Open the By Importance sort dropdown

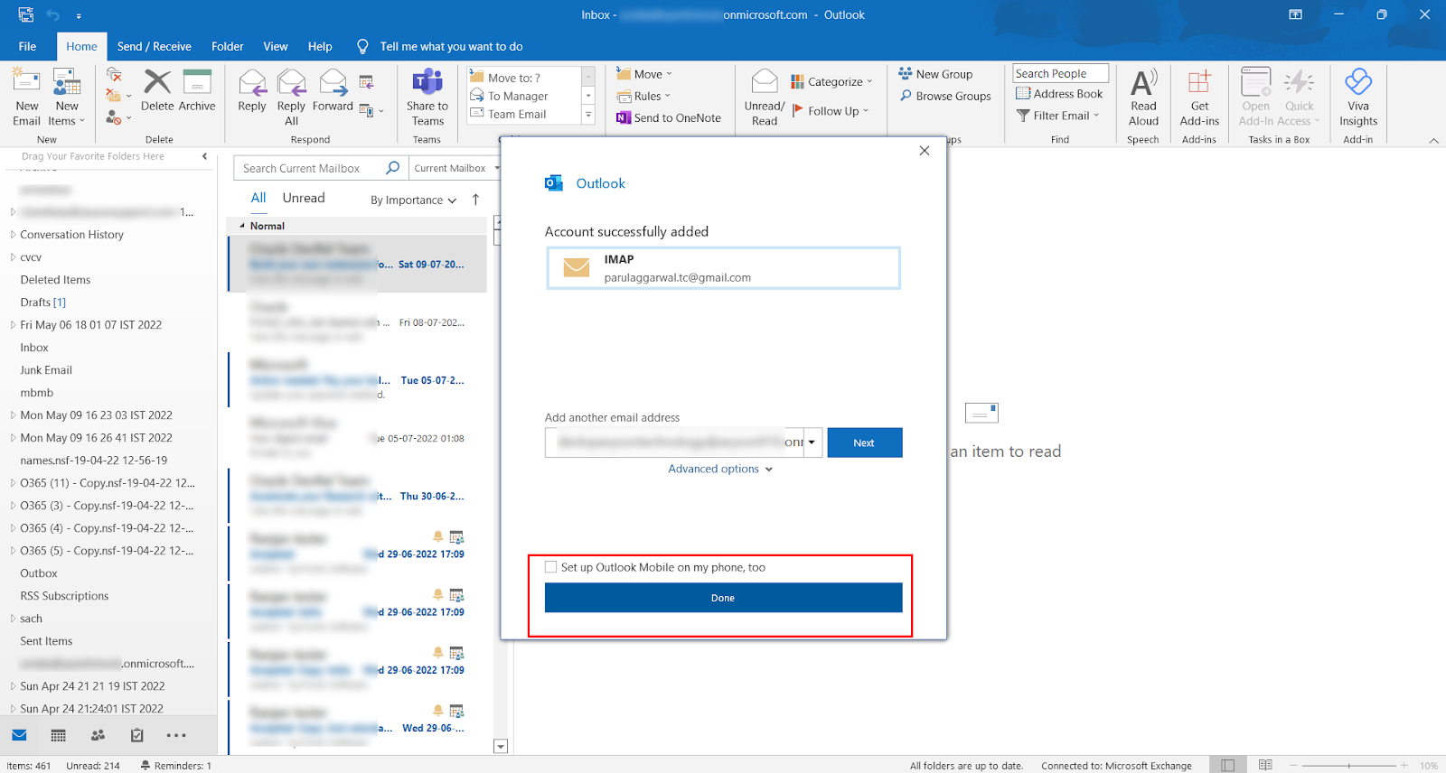(413, 200)
